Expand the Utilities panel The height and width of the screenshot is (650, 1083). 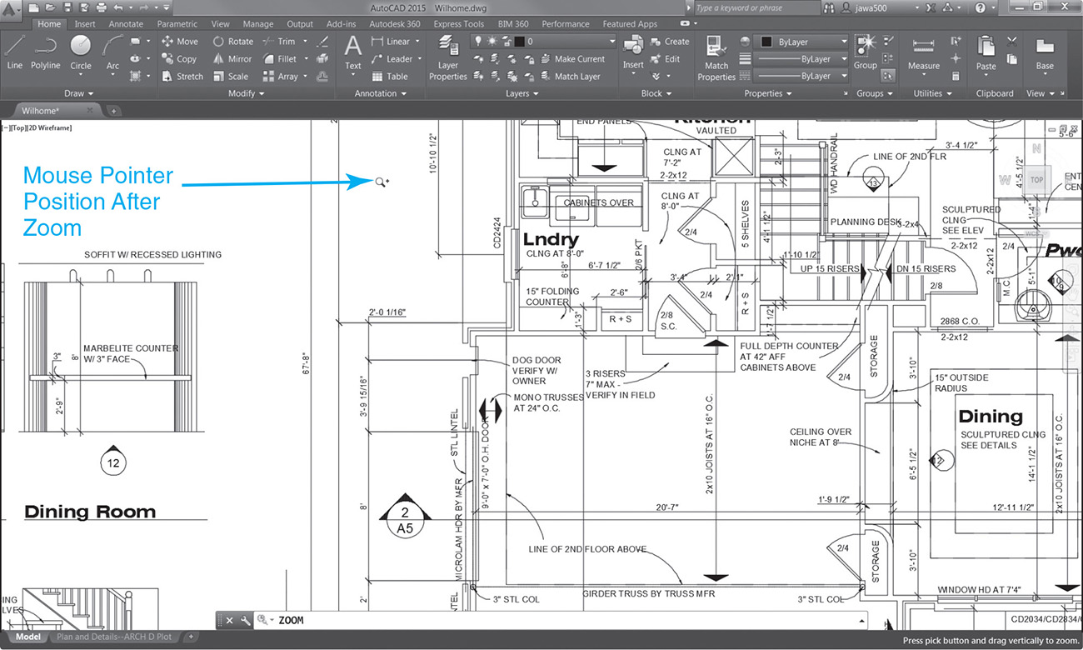point(931,93)
